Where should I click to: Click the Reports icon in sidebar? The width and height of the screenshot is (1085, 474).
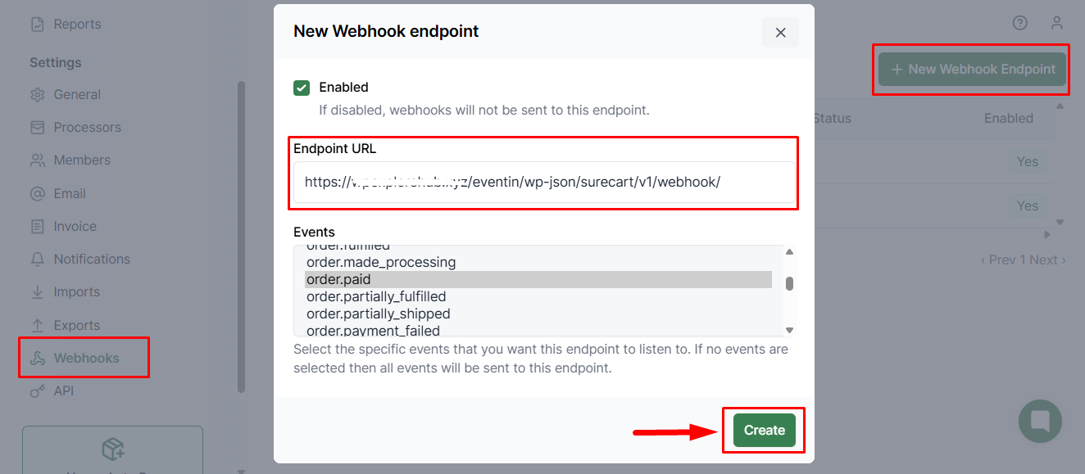click(x=37, y=25)
